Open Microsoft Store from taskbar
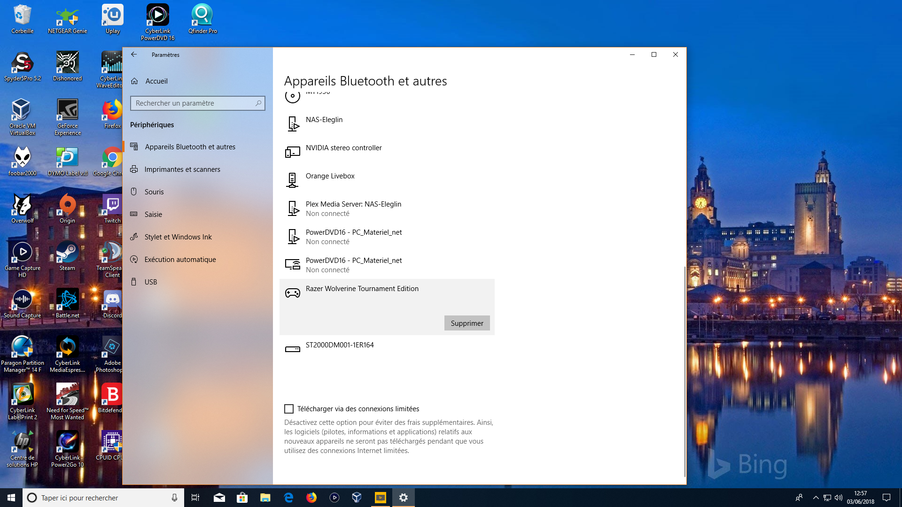This screenshot has height=507, width=902. point(242,498)
